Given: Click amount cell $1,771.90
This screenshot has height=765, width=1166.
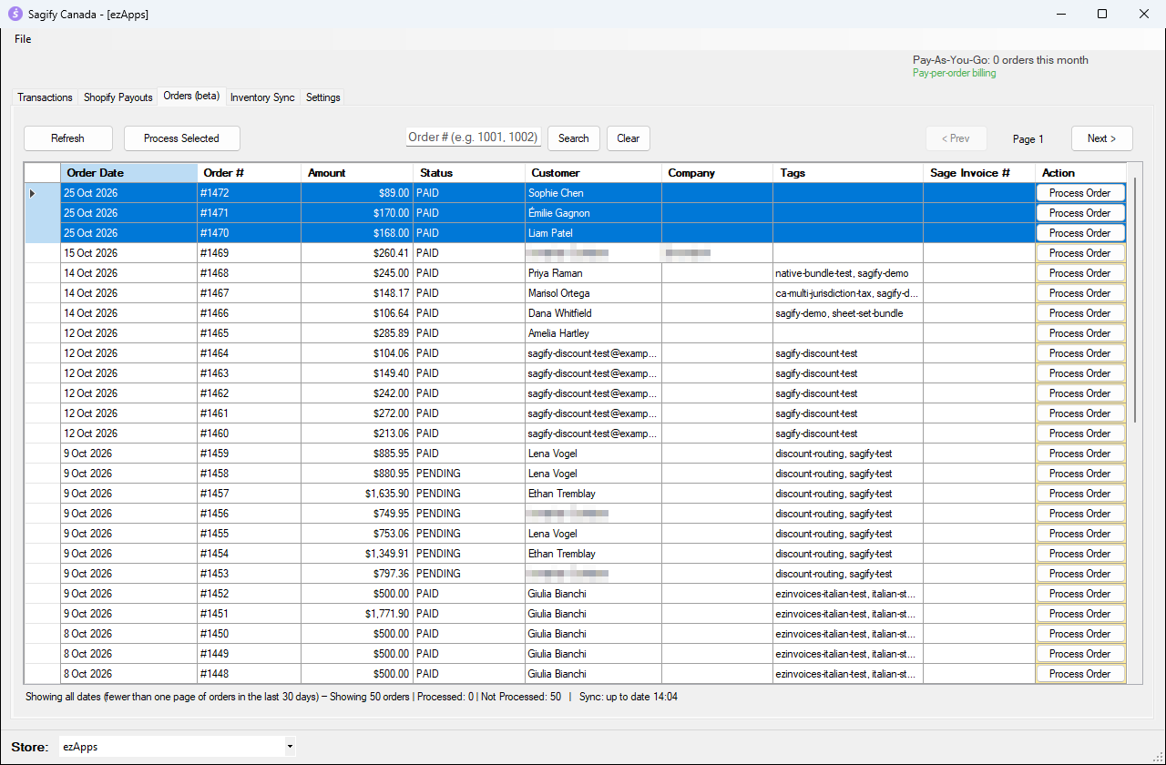Looking at the screenshot, I should [x=358, y=614].
